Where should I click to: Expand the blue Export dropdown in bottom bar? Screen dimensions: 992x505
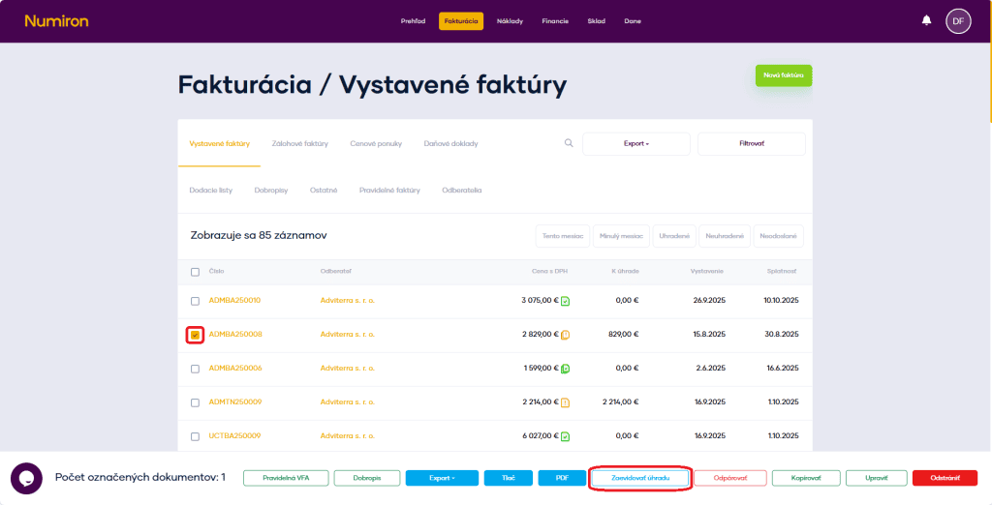click(x=442, y=478)
